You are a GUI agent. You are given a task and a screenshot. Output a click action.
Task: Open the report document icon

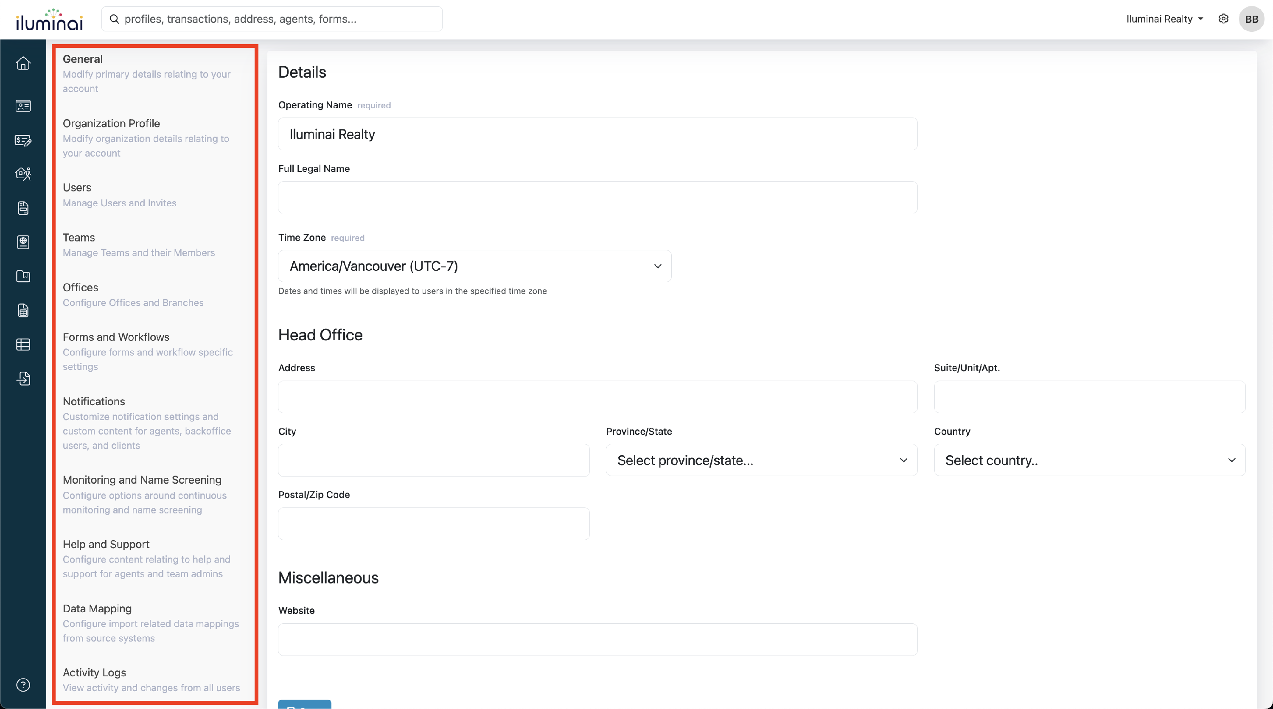coord(23,310)
